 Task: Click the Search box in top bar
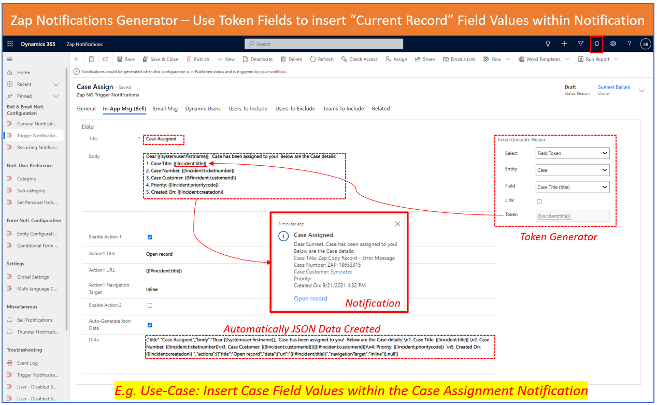(x=324, y=44)
